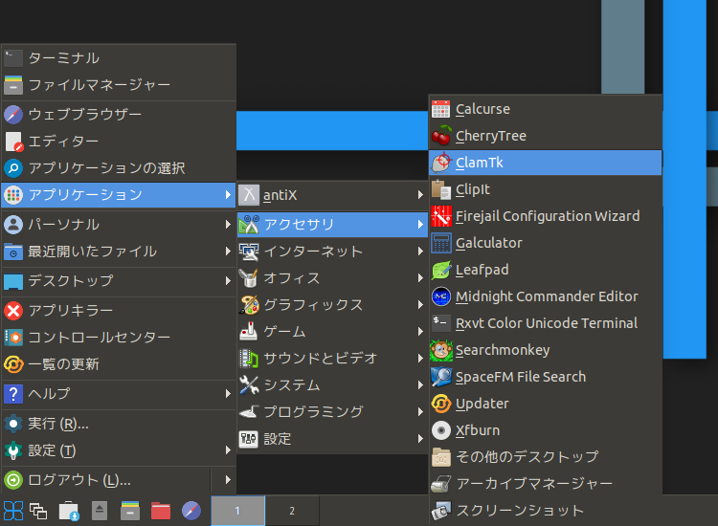Open スクリーンショット entry

[x=546, y=511]
